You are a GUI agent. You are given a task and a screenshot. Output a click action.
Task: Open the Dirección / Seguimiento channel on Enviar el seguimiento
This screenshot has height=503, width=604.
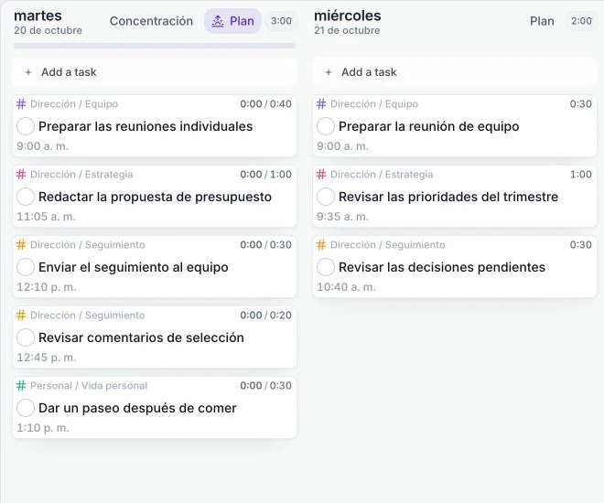[88, 245]
